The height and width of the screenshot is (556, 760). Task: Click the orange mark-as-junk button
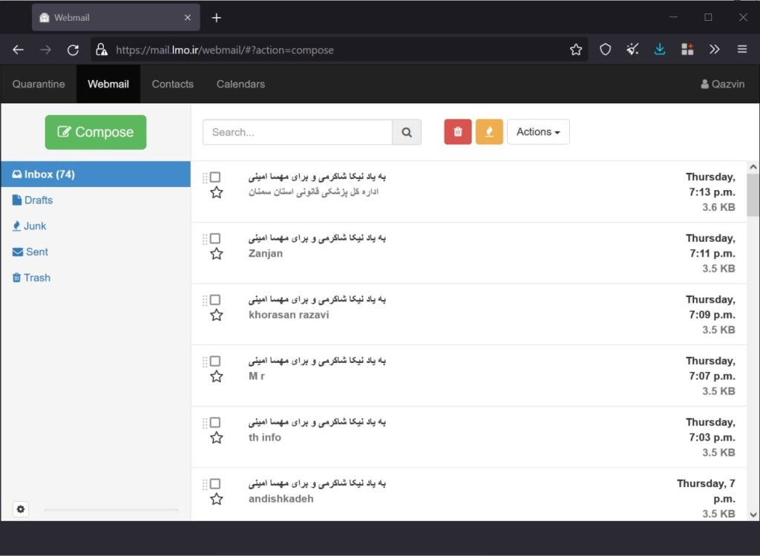click(x=489, y=132)
